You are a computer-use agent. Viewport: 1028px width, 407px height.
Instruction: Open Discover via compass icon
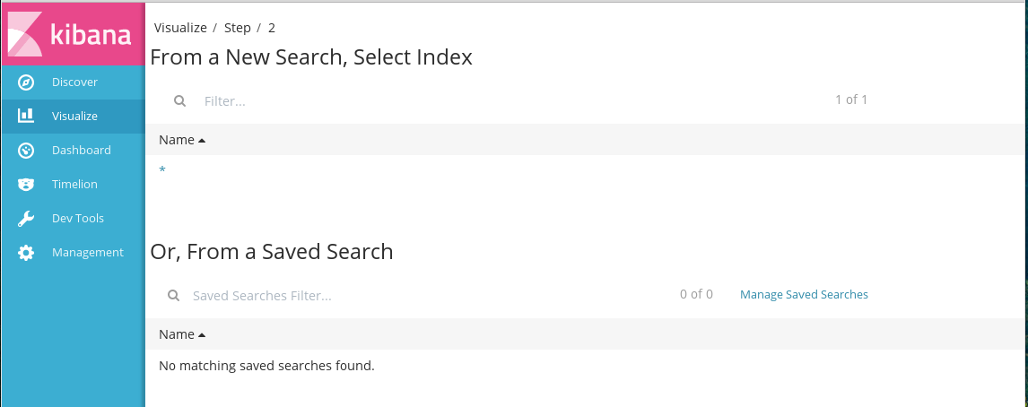(26, 82)
